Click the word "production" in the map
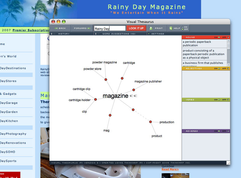 [x=167, y=122]
